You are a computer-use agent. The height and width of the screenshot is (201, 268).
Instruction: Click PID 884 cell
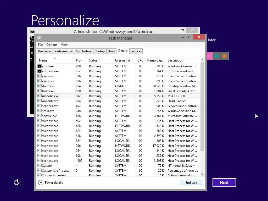tap(78, 141)
